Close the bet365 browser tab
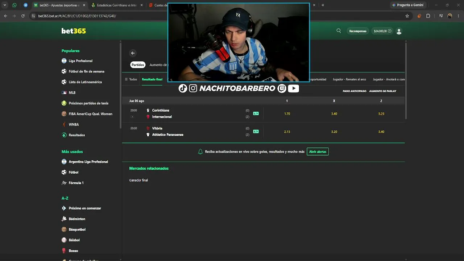This screenshot has height=261, width=464. tap(84, 5)
